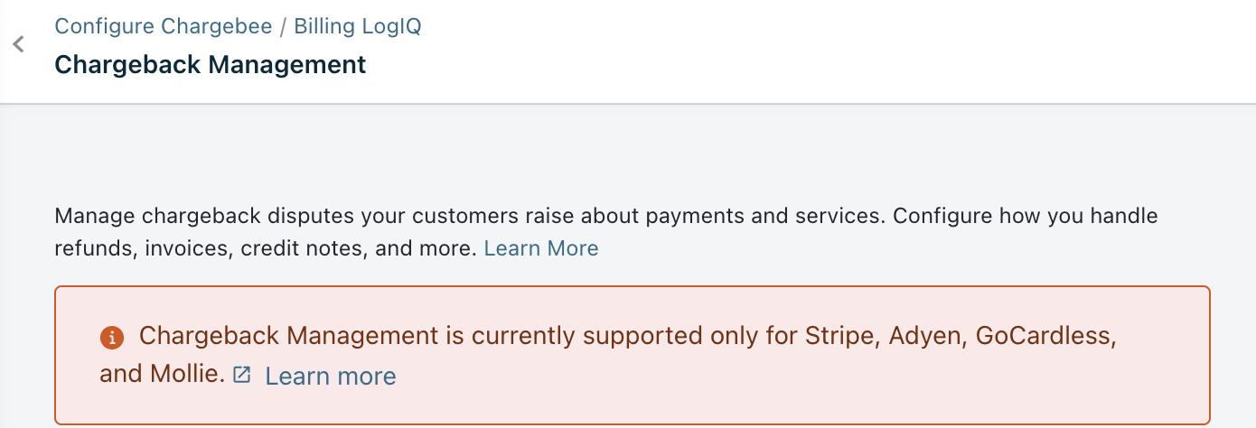Screen dimensions: 1256x428
Task: Click the orange info icon in alert
Action: [x=111, y=338]
